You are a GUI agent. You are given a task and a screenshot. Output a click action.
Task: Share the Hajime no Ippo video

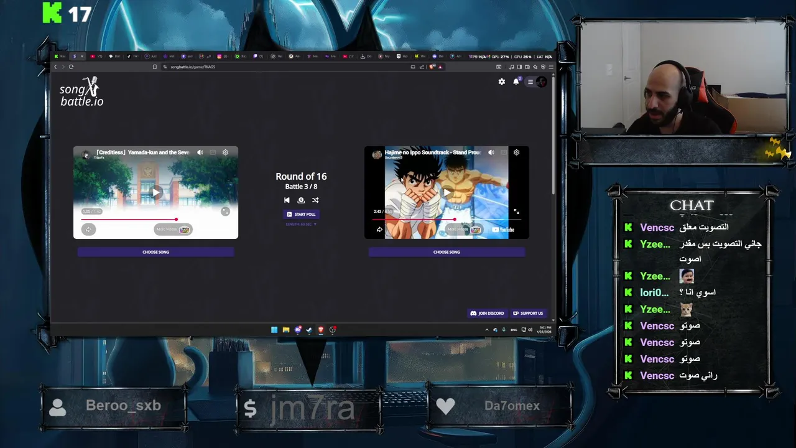(x=379, y=230)
